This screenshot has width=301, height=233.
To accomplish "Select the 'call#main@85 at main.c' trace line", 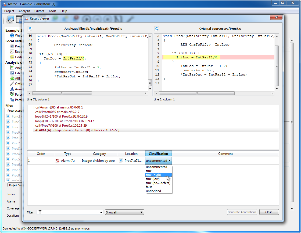I will tap(58, 107).
